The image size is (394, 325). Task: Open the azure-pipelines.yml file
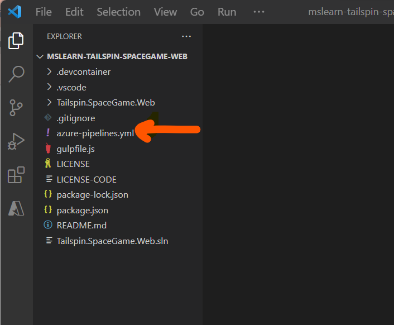95,133
